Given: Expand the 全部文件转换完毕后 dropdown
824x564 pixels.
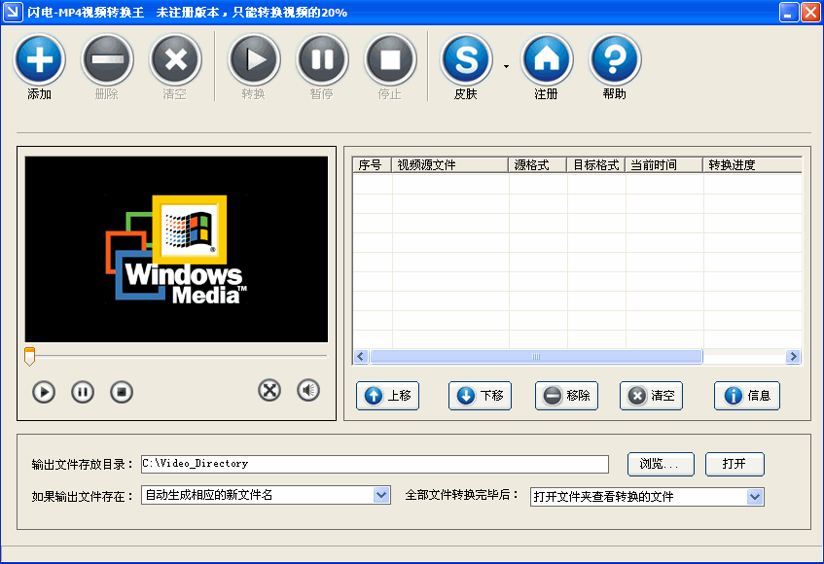Looking at the screenshot, I should (755, 497).
